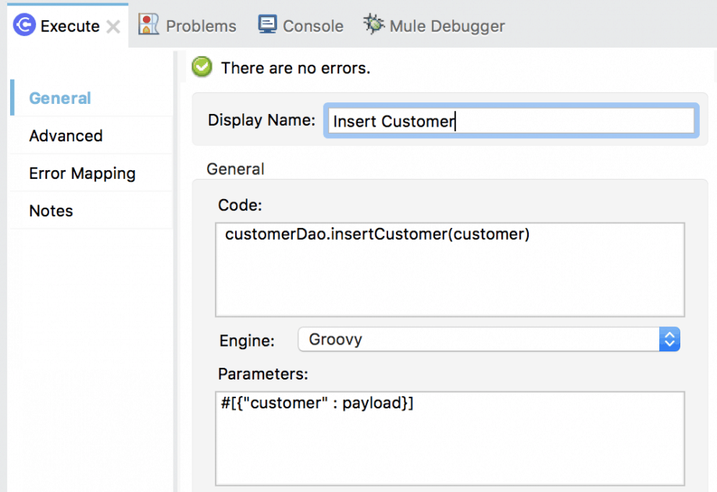Switch to the Mule Debugger tab
717x492 pixels.
448,26
